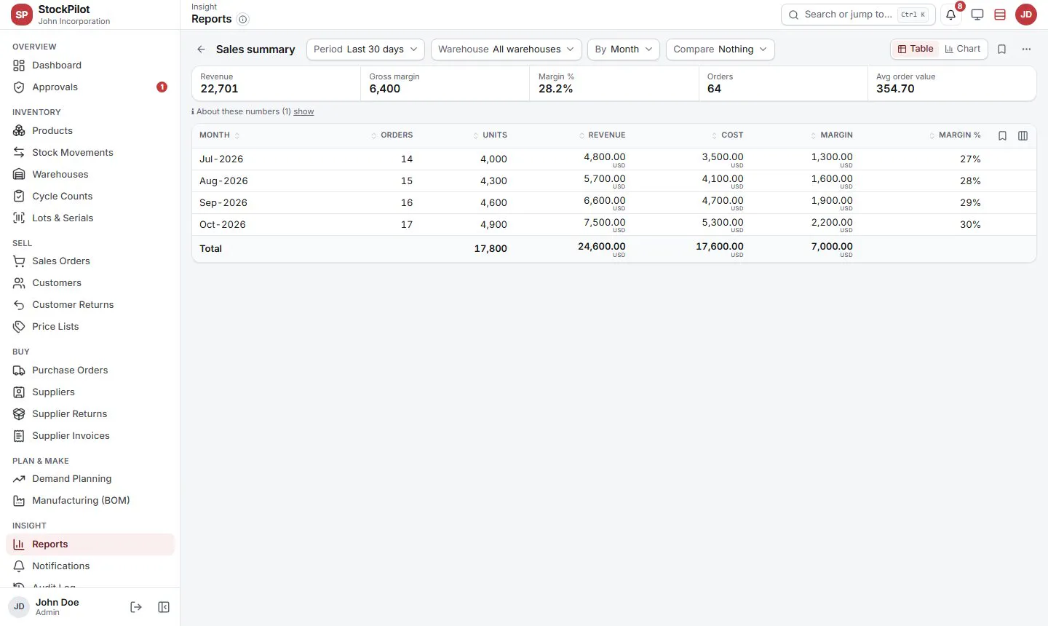Viewport: 1048px width, 626px height.
Task: Sort the table by the Margin % column
Action: click(x=956, y=135)
